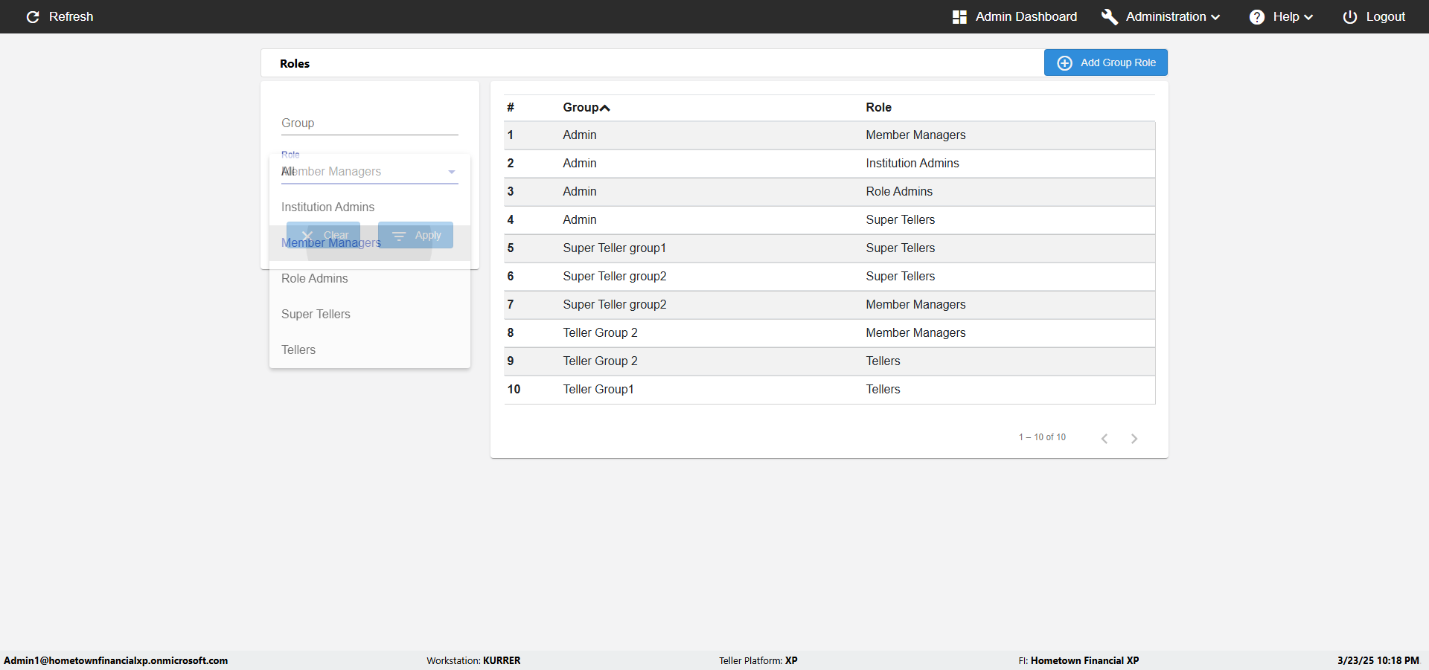The width and height of the screenshot is (1429, 670).
Task: Click the date and time in status bar
Action: (1378, 660)
